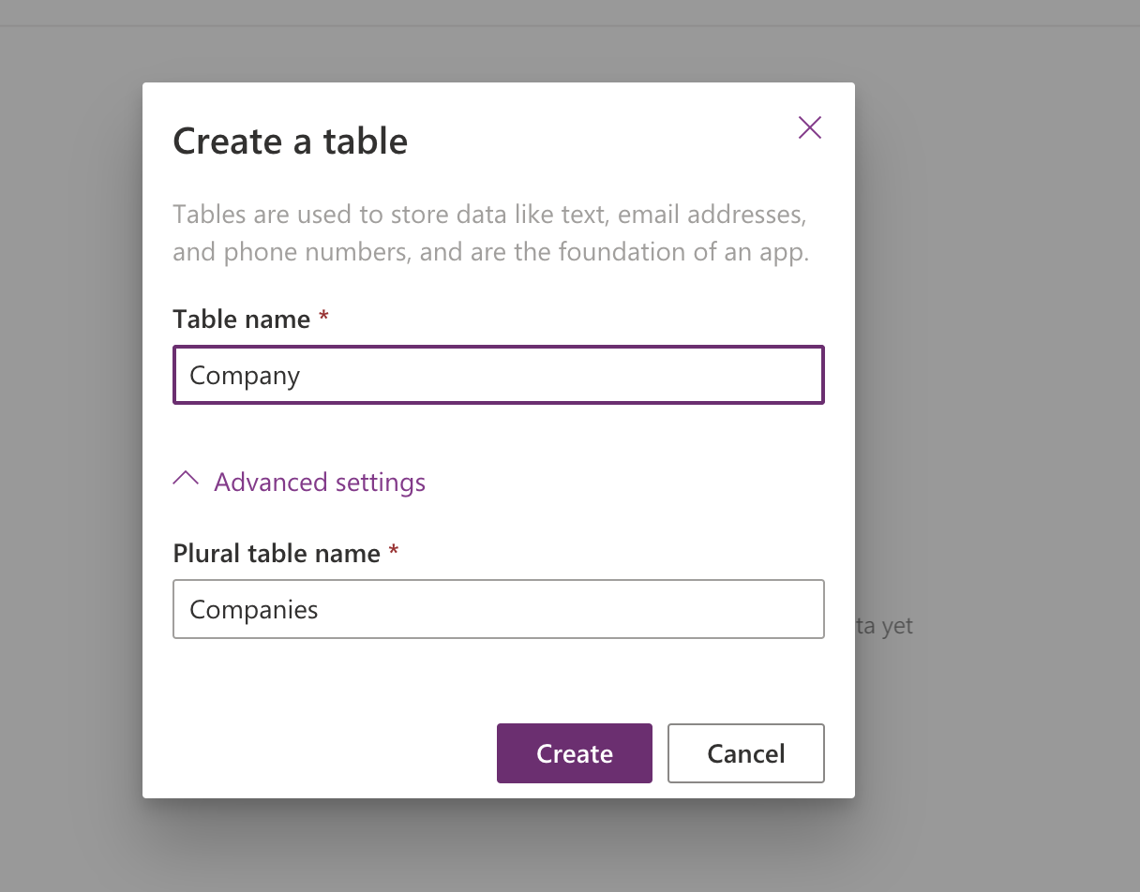
Task: Click the description text about tables
Action: 490,233
